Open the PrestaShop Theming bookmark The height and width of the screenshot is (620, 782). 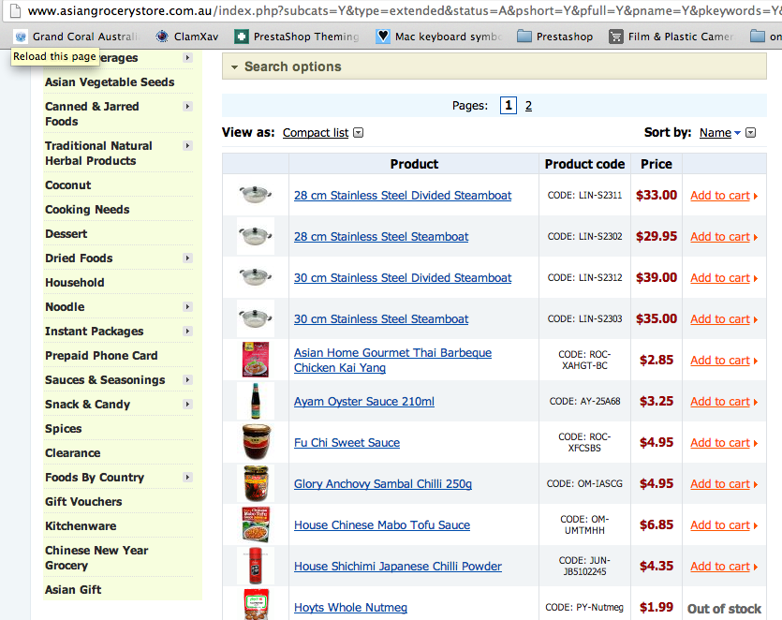[297, 37]
